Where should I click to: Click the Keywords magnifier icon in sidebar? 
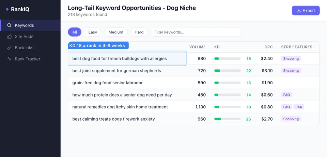tap(9, 25)
